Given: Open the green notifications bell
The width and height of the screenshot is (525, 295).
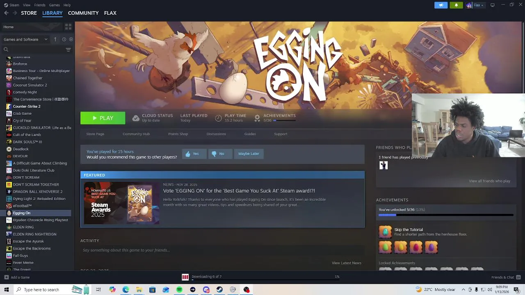Looking at the screenshot, I should [456, 5].
